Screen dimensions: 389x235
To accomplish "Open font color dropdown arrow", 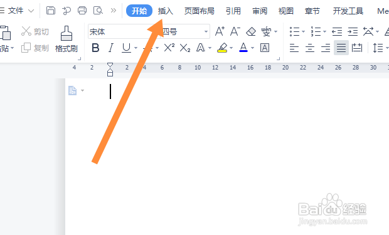I will pyautogui.click(x=253, y=48).
